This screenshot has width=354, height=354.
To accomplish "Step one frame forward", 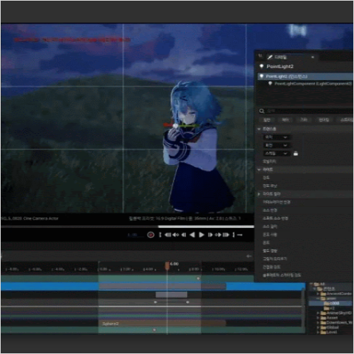I will point(210,235).
